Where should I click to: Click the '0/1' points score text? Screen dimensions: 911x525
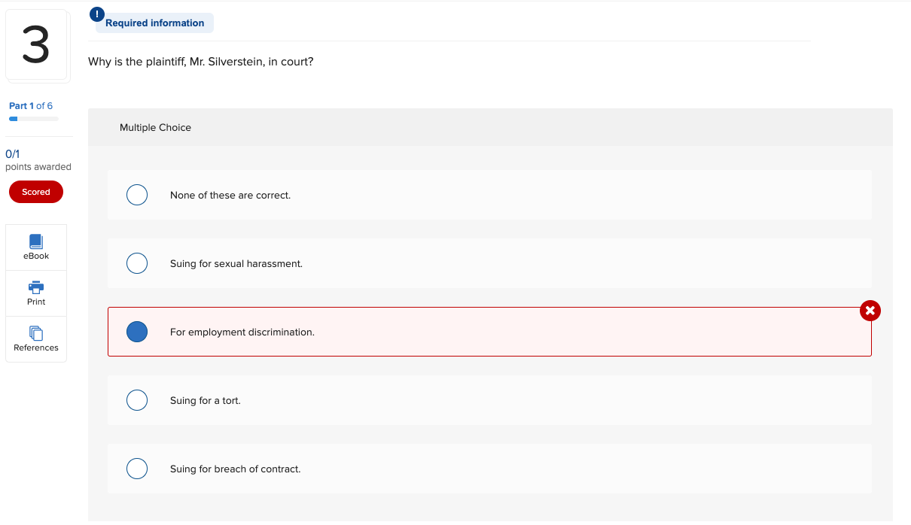pos(13,153)
